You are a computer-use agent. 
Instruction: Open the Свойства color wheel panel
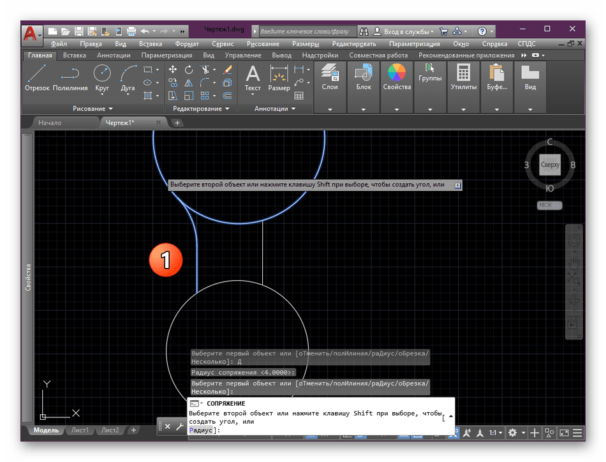tap(397, 77)
